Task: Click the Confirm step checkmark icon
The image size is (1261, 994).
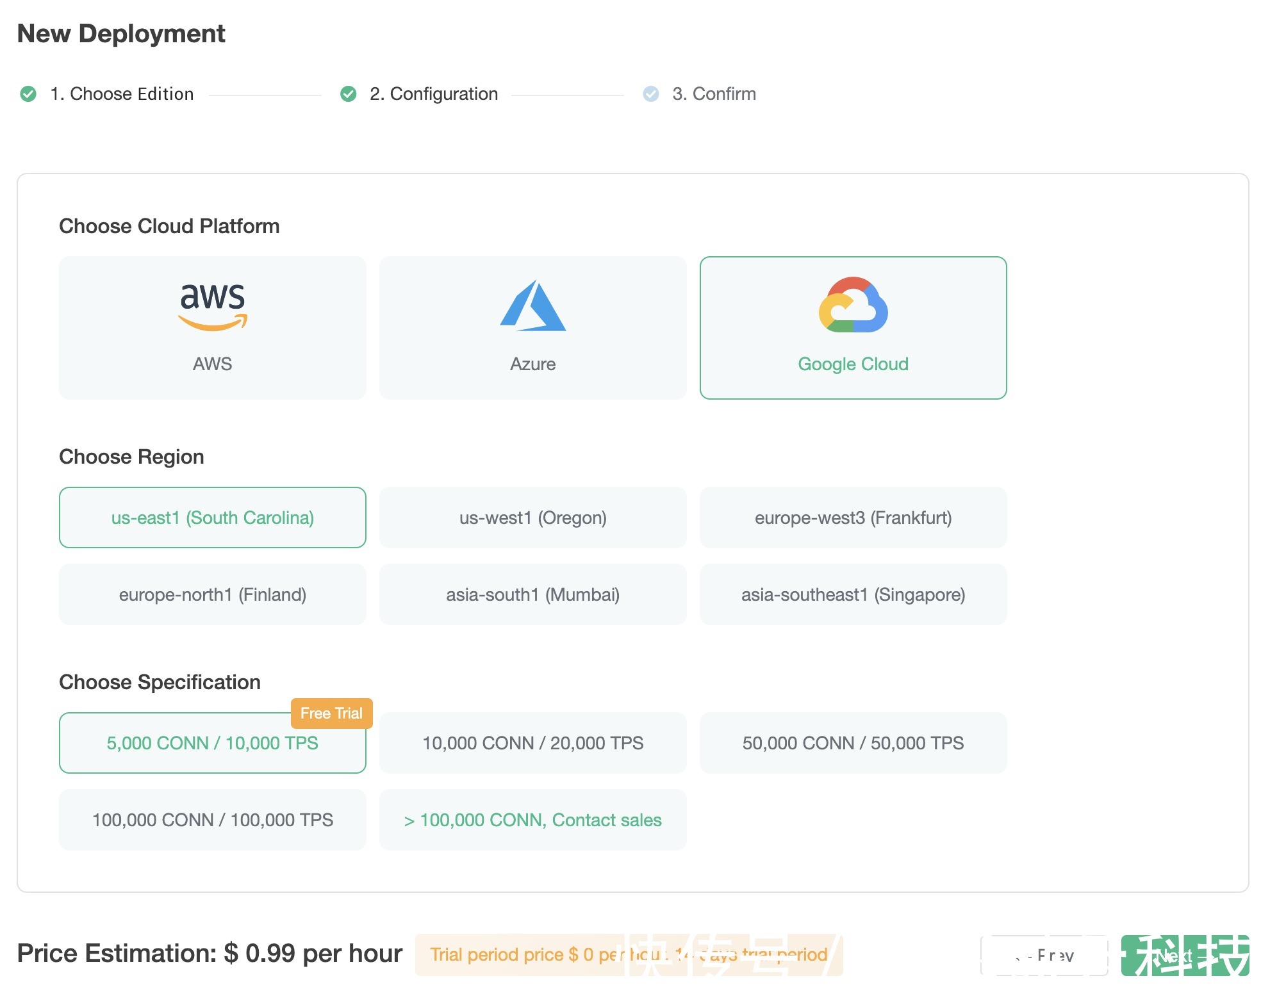Action: (x=650, y=94)
